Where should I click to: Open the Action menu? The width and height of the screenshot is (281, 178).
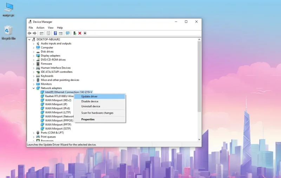(x=40, y=28)
